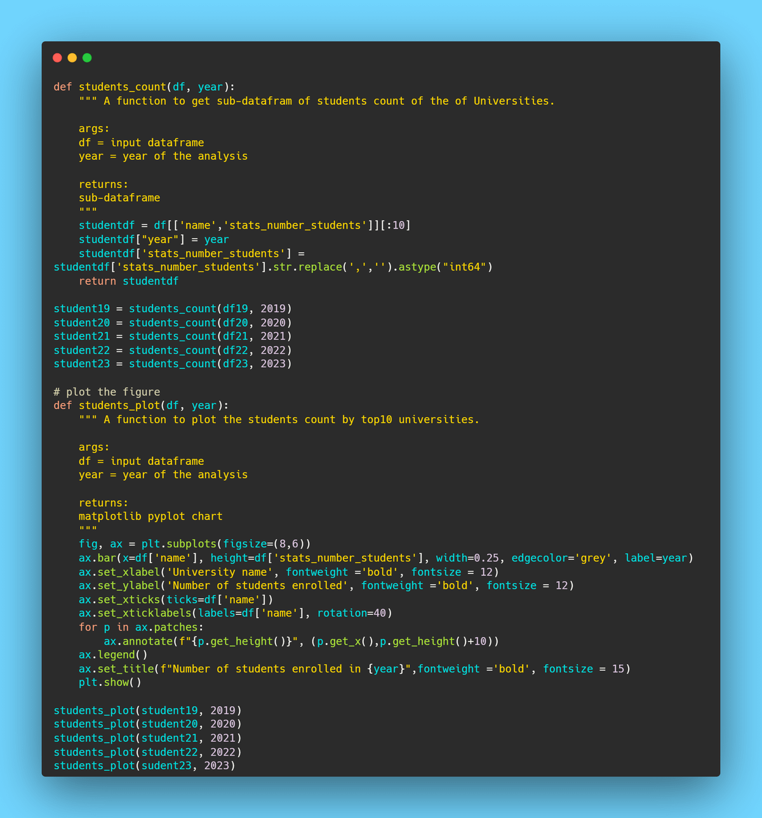Click the students_plot function name in its definition
This screenshot has height=818, width=762.
[119, 406]
